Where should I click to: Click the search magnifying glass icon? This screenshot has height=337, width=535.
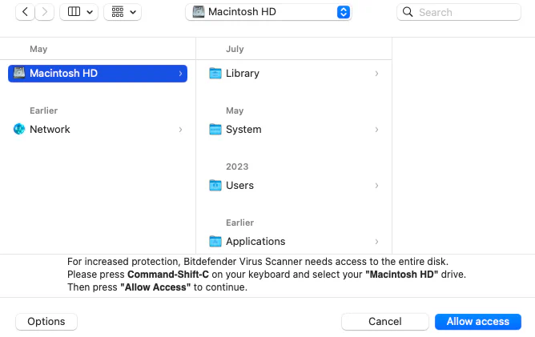pos(408,12)
